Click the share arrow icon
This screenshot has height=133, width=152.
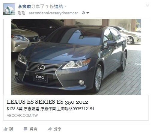point(50,129)
